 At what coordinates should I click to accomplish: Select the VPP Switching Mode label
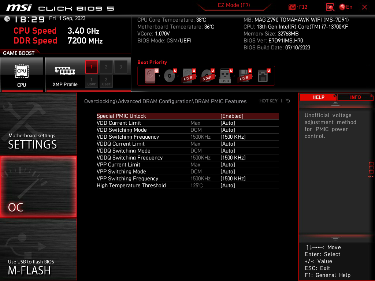click(x=121, y=171)
